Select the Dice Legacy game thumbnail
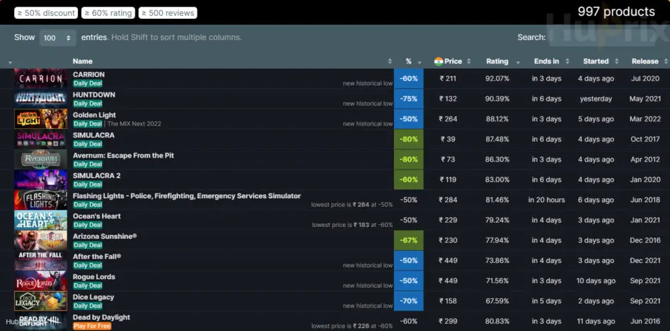Viewport: 670px width, 331px height. [41, 301]
